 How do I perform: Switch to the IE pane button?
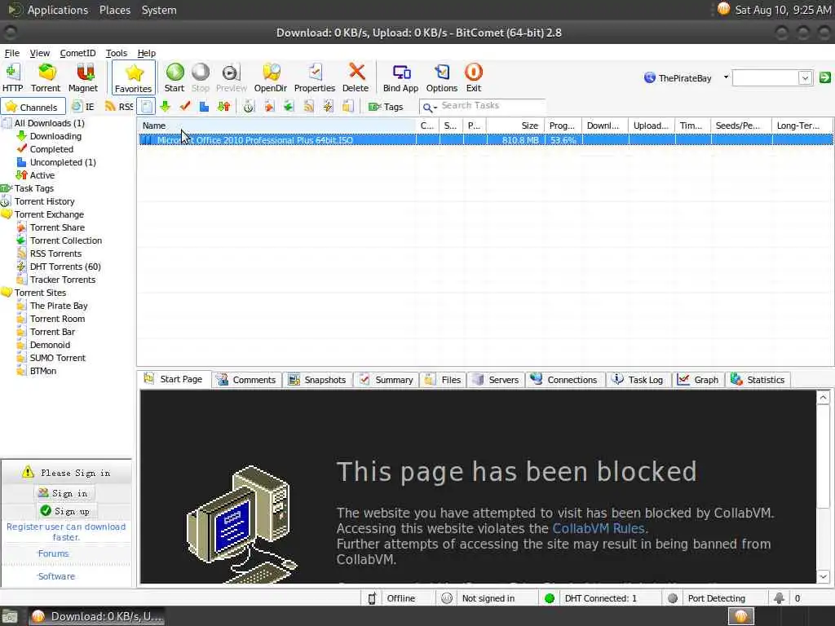click(x=83, y=107)
